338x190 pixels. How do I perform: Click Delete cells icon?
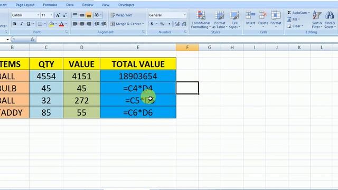point(263,15)
